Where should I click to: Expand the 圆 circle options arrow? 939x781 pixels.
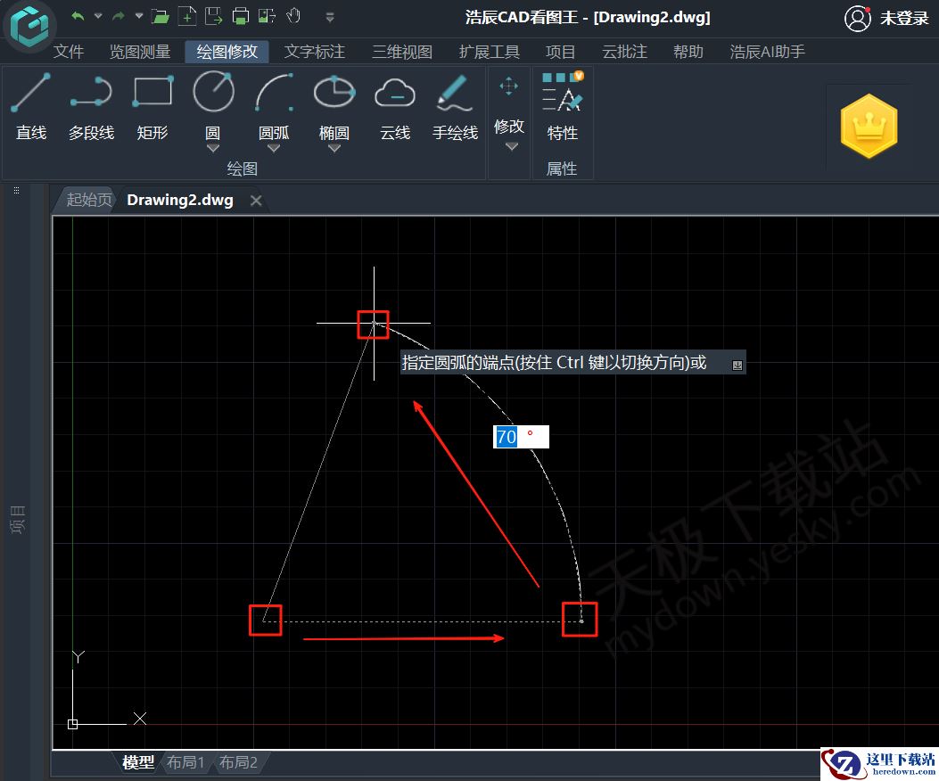213,148
